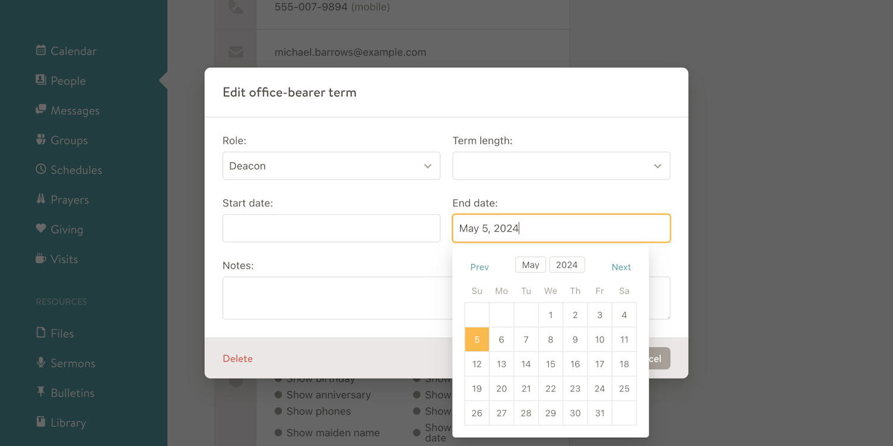Toggle the Show birthday option
This screenshot has height=446, width=893.
(278, 378)
